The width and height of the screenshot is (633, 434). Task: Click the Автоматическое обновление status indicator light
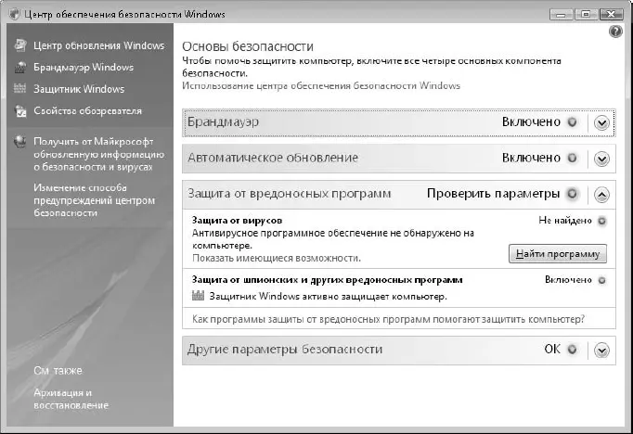pos(572,158)
